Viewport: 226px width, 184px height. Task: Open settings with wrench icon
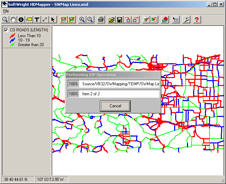(186, 20)
